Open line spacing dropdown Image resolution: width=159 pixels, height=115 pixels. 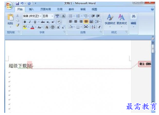(x=98, y=21)
